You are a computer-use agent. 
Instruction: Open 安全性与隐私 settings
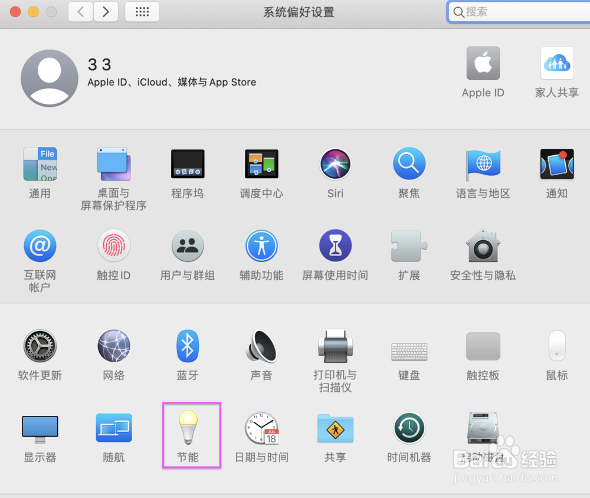click(483, 245)
